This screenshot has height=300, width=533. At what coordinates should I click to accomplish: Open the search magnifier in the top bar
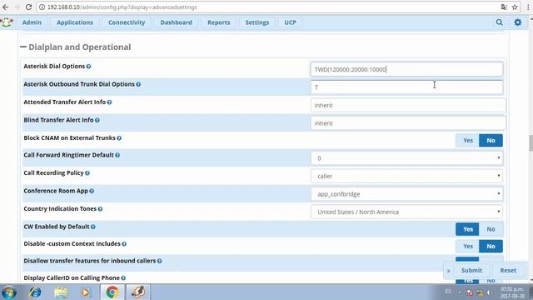[499, 22]
